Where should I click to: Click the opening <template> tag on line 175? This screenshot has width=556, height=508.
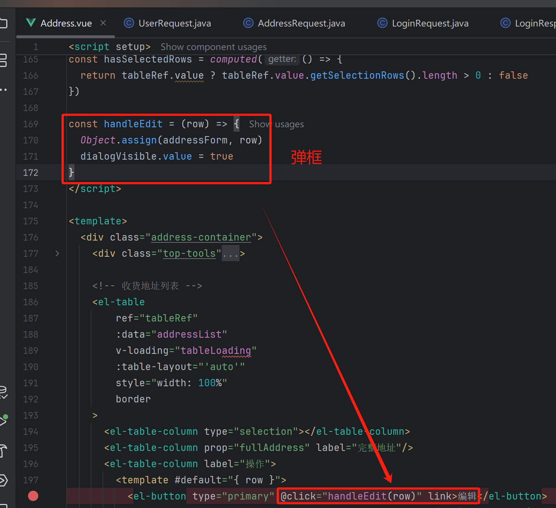point(98,221)
